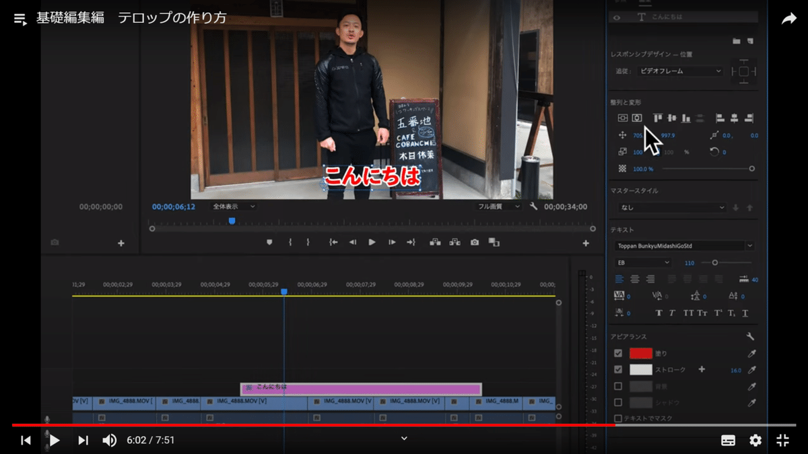
Task: Open the ビデオフレーム tracking dropdown
Action: click(680, 72)
